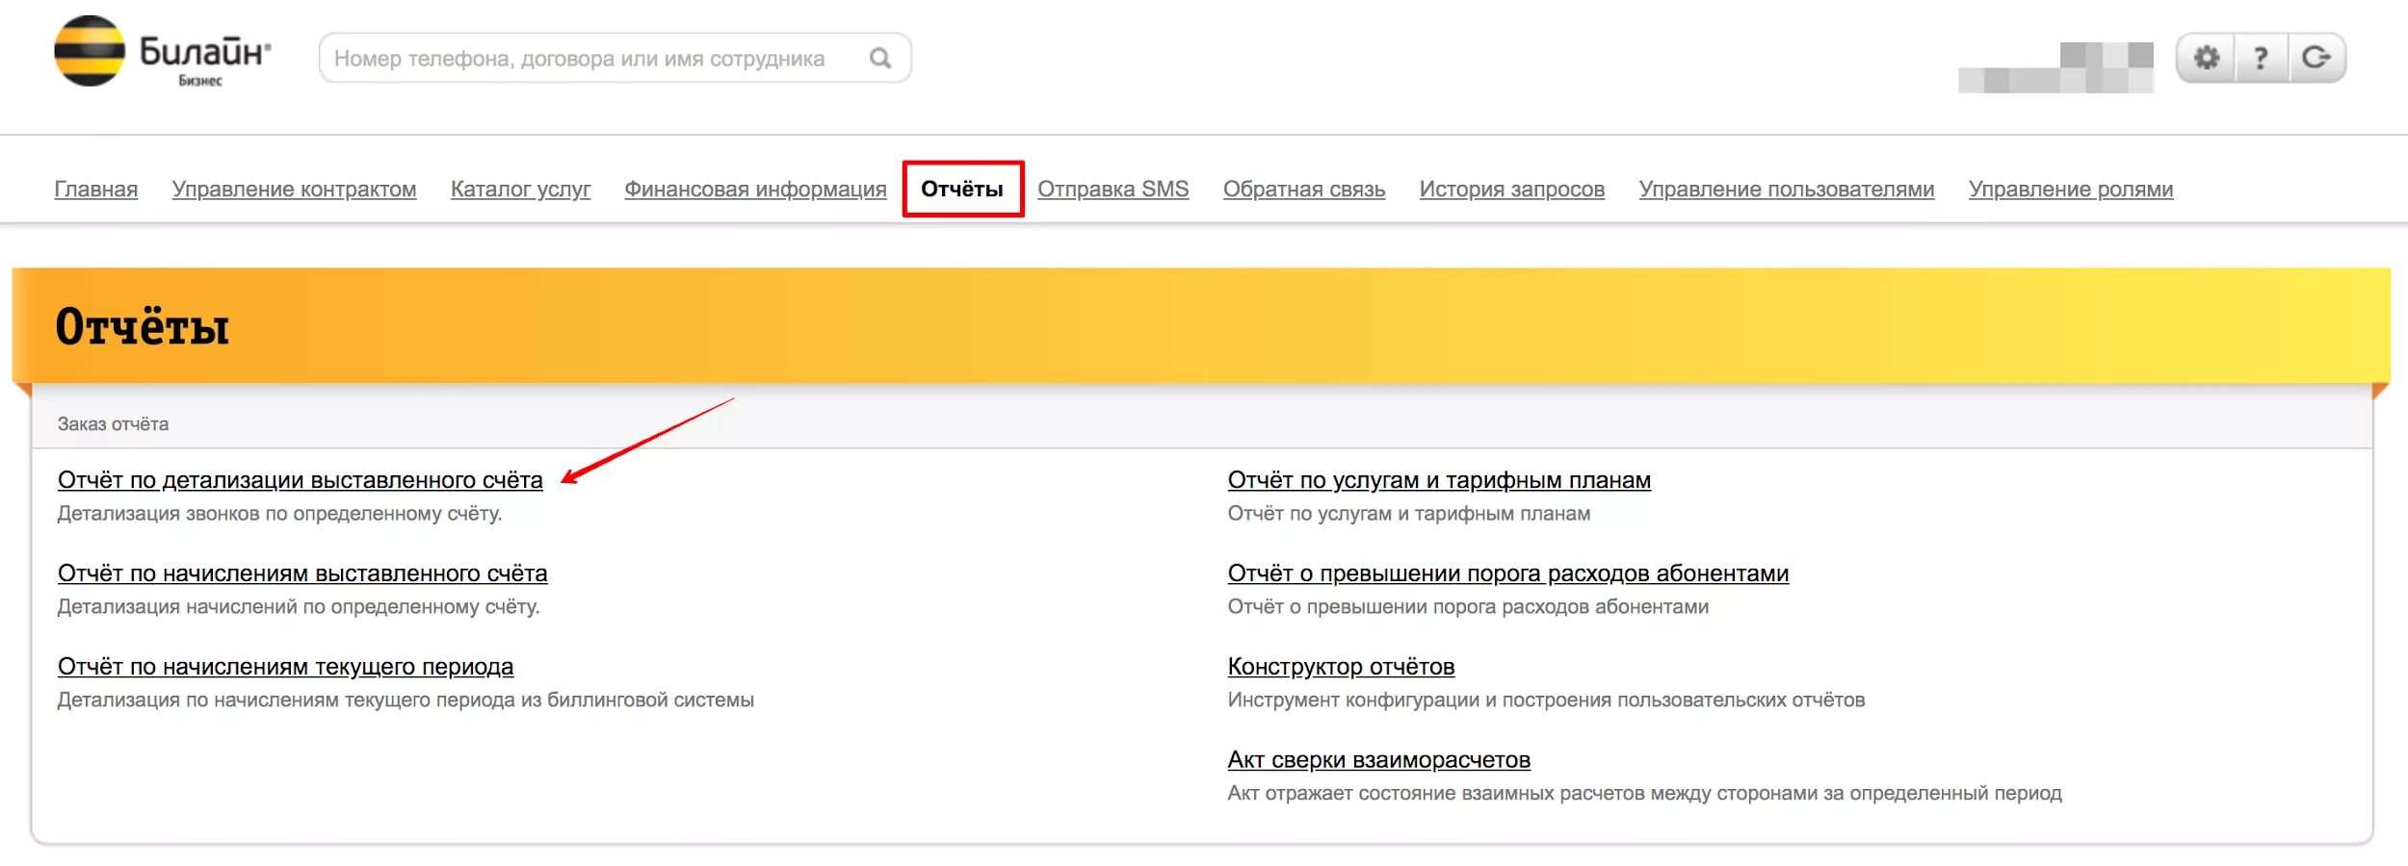Image resolution: width=2408 pixels, height=866 pixels.
Task: Open help with the question mark icon
Action: point(2261,58)
